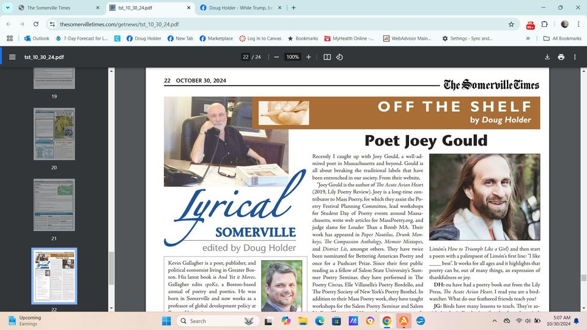
Task: View site information icon in address bar
Action: click(52, 24)
